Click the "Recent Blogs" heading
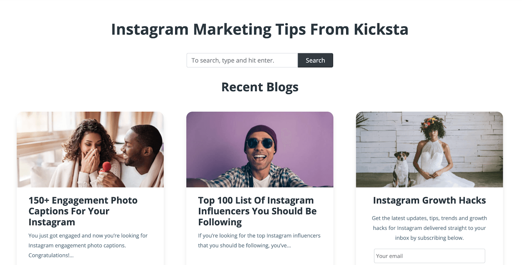This screenshot has width=522, height=265. 260,87
